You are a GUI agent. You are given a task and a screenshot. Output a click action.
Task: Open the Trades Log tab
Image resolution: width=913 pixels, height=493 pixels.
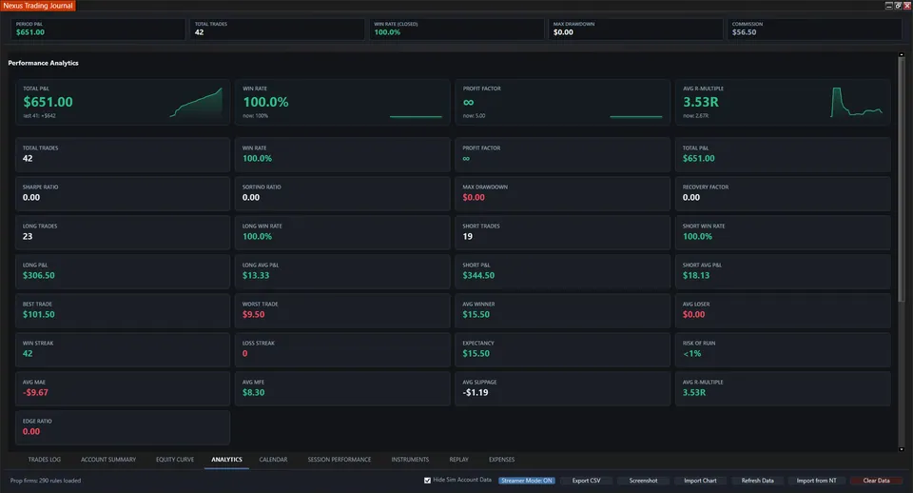click(x=45, y=459)
